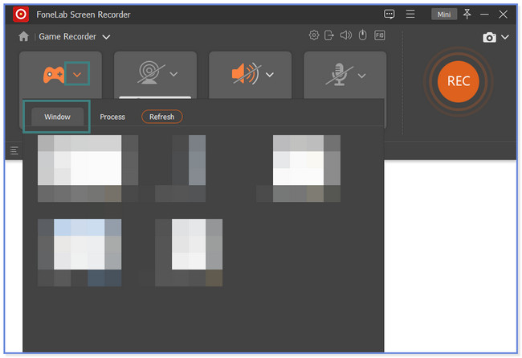
Task: Select the game controller icon
Action: click(53, 75)
